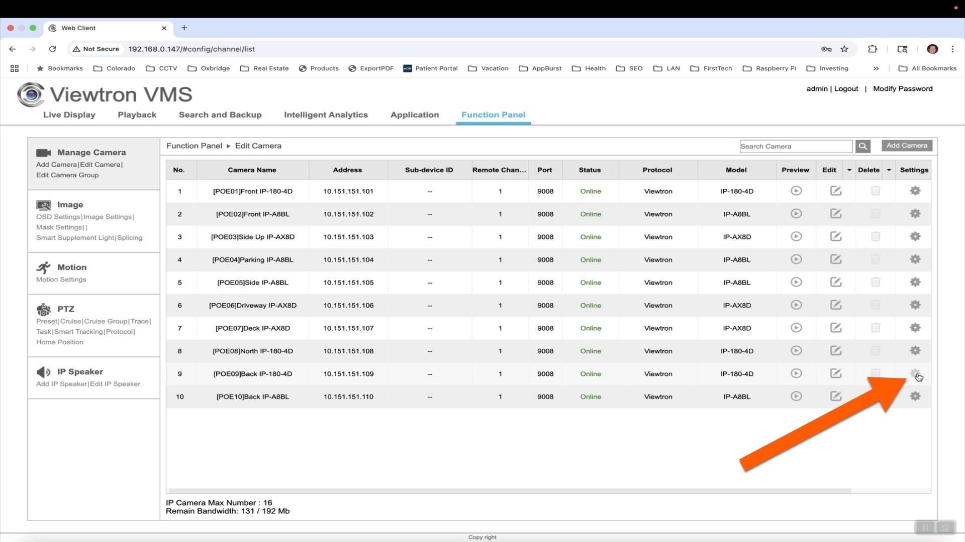Open the Chrome three-dot menu

tap(952, 49)
